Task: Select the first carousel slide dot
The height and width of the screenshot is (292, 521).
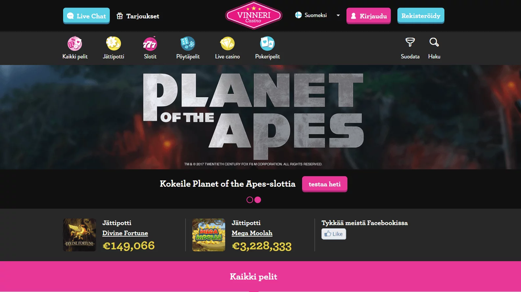Action: (x=250, y=200)
